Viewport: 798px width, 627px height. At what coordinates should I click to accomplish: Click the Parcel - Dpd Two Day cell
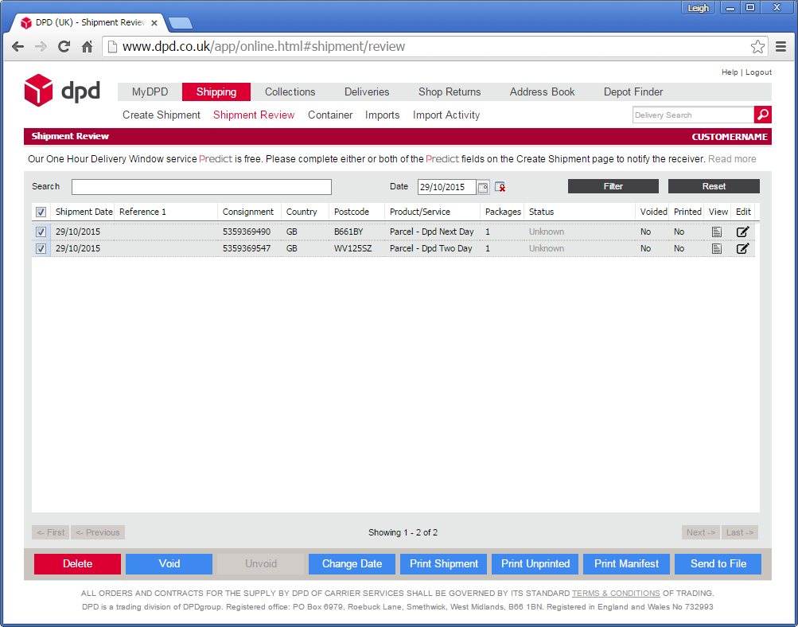431,249
